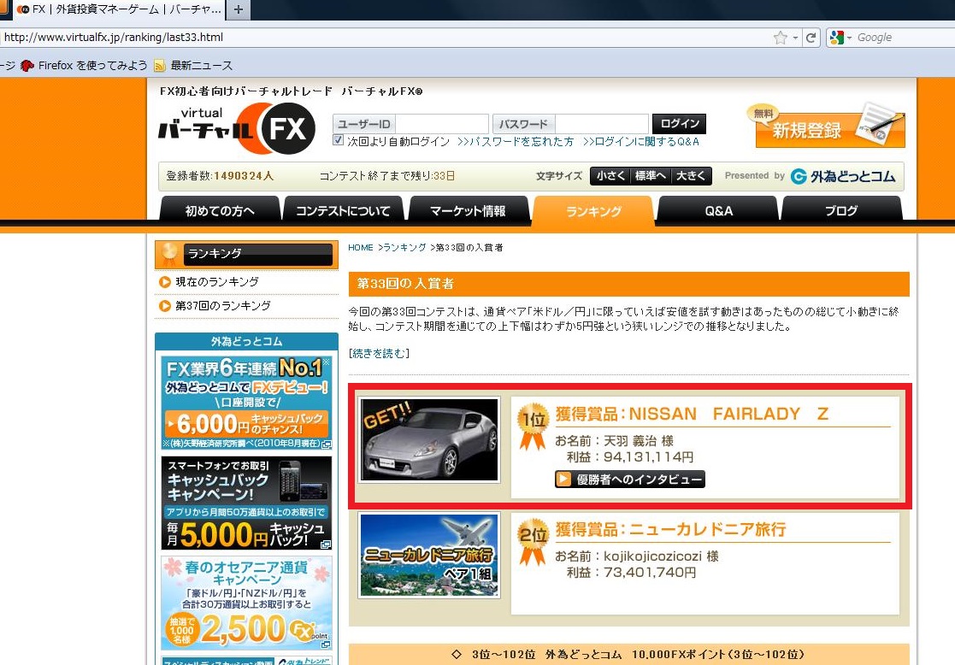Click the ニューカレドニア旅行 prize thumbnail
This screenshot has width=955, height=665.
[429, 555]
